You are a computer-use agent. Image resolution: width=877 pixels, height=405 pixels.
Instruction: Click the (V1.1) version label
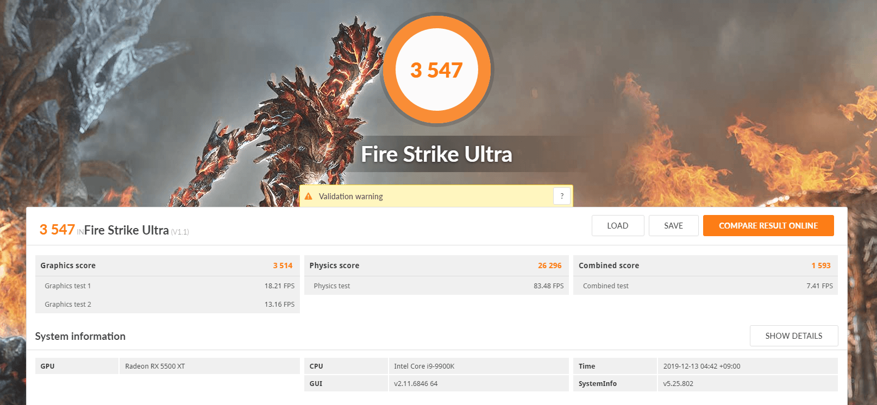click(x=180, y=232)
